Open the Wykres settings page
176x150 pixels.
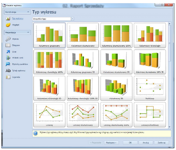(x=15, y=39)
